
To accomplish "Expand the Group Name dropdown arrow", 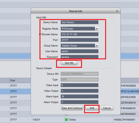I will point(97,46).
